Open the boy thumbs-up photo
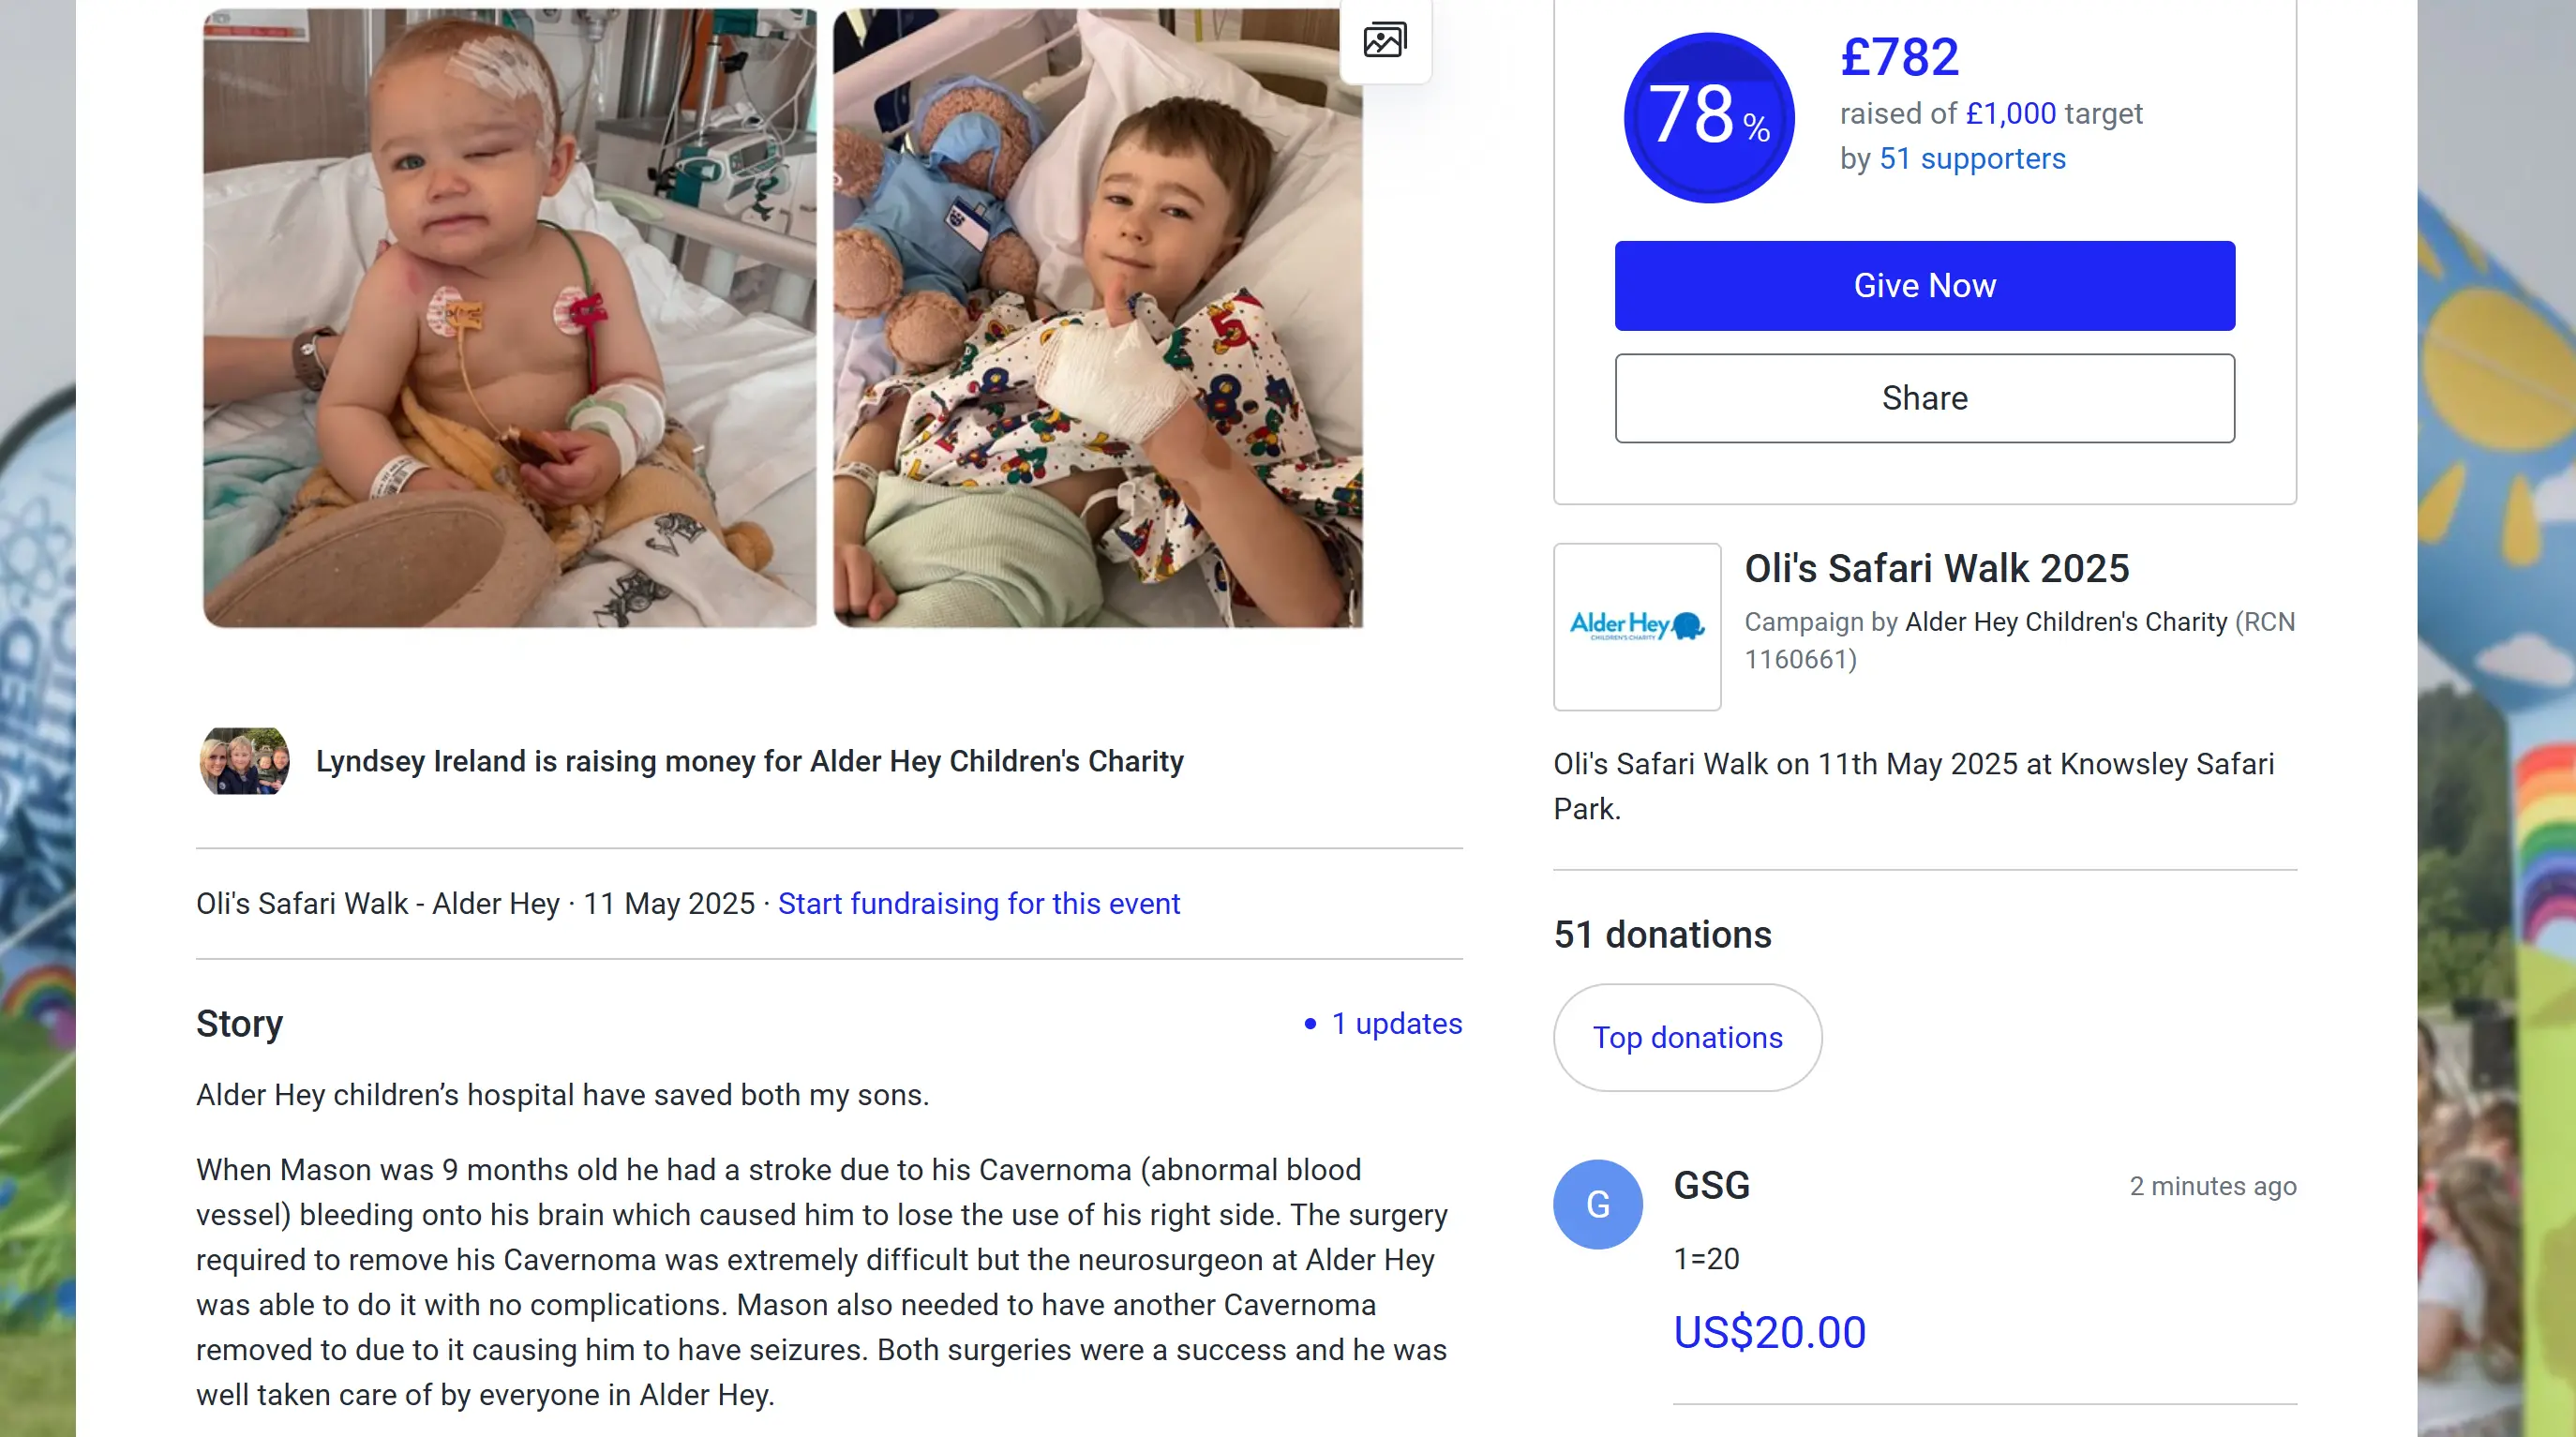 click(1097, 318)
